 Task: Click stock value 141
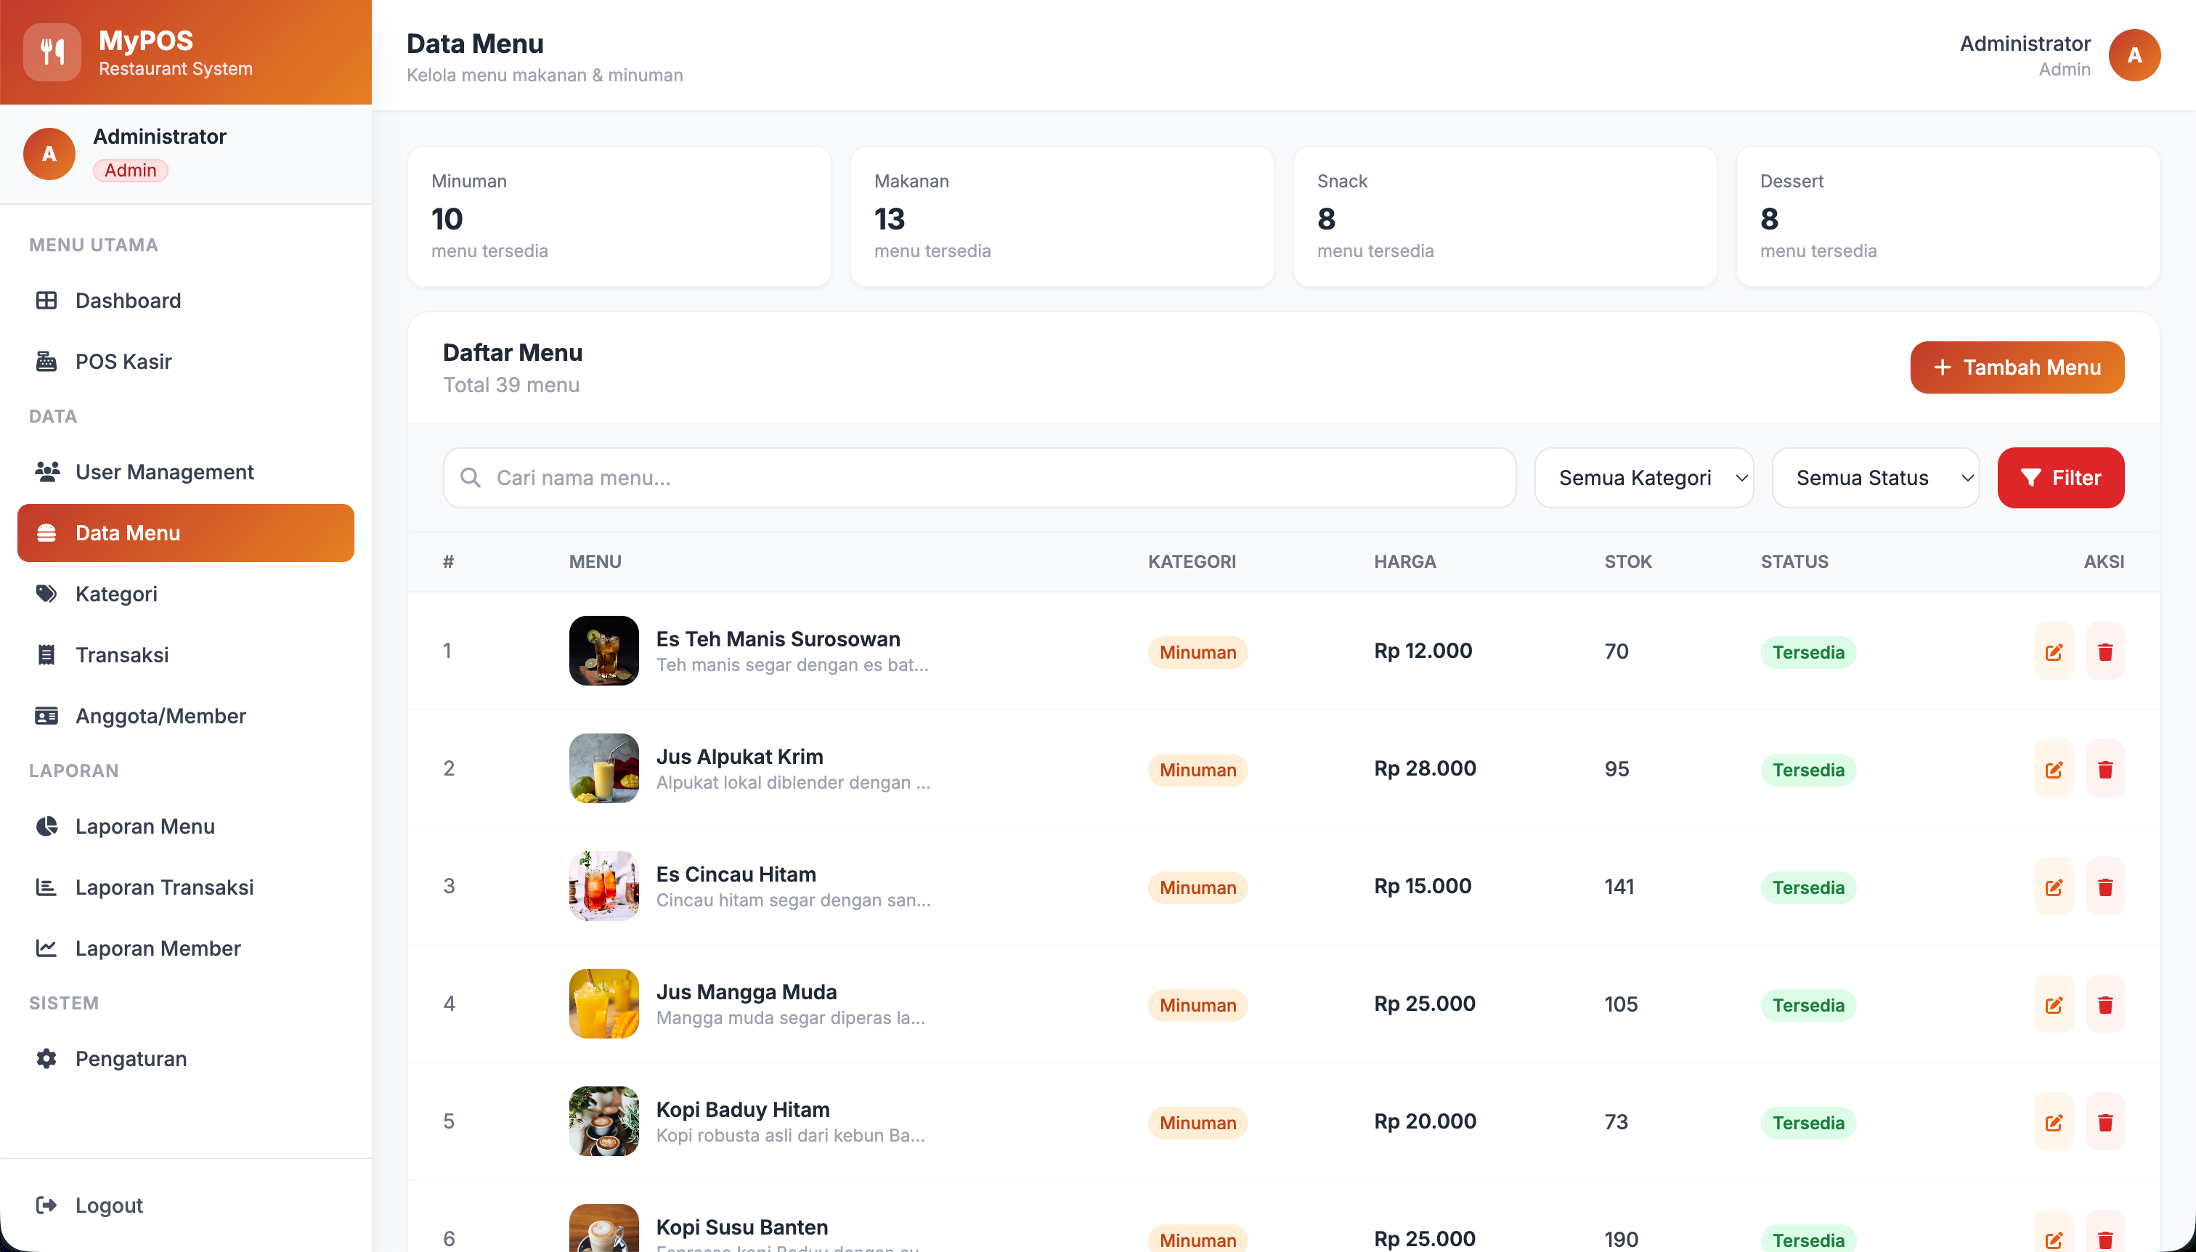coord(1619,887)
